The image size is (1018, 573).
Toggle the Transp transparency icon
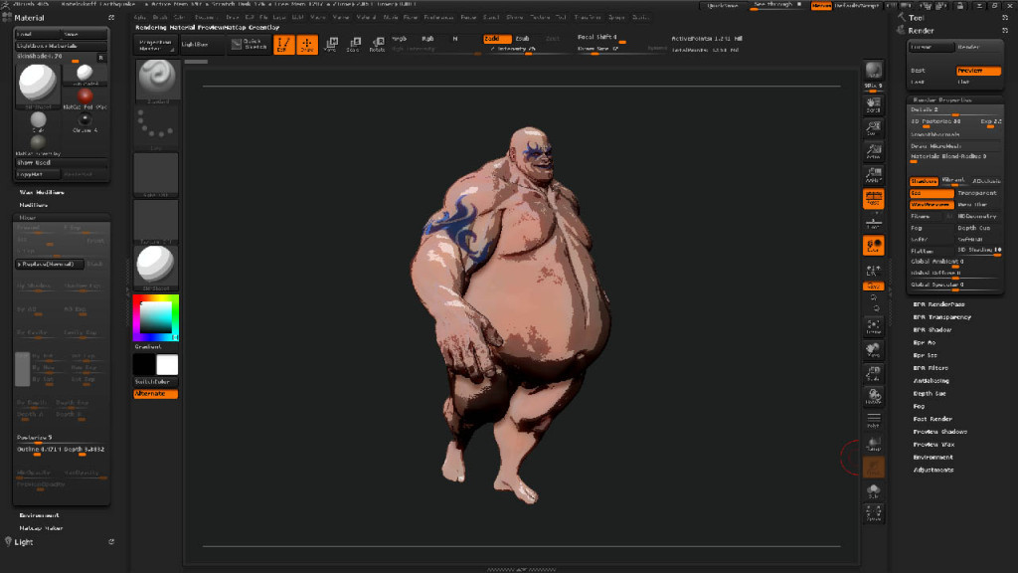(x=873, y=444)
